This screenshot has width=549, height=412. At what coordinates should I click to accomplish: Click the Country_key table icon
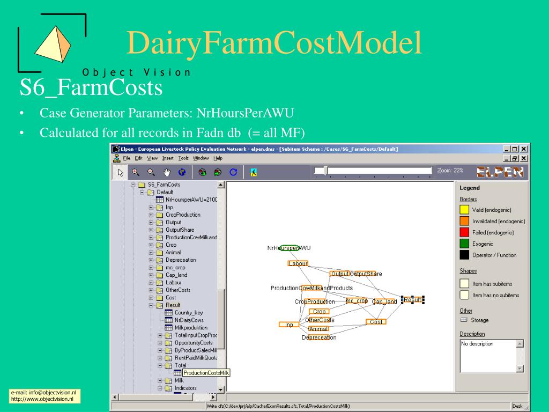(169, 313)
